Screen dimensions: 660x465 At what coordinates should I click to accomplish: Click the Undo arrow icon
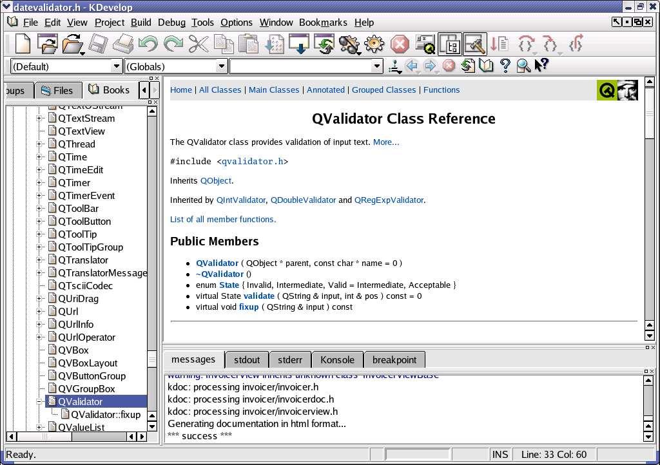pyautogui.click(x=148, y=44)
